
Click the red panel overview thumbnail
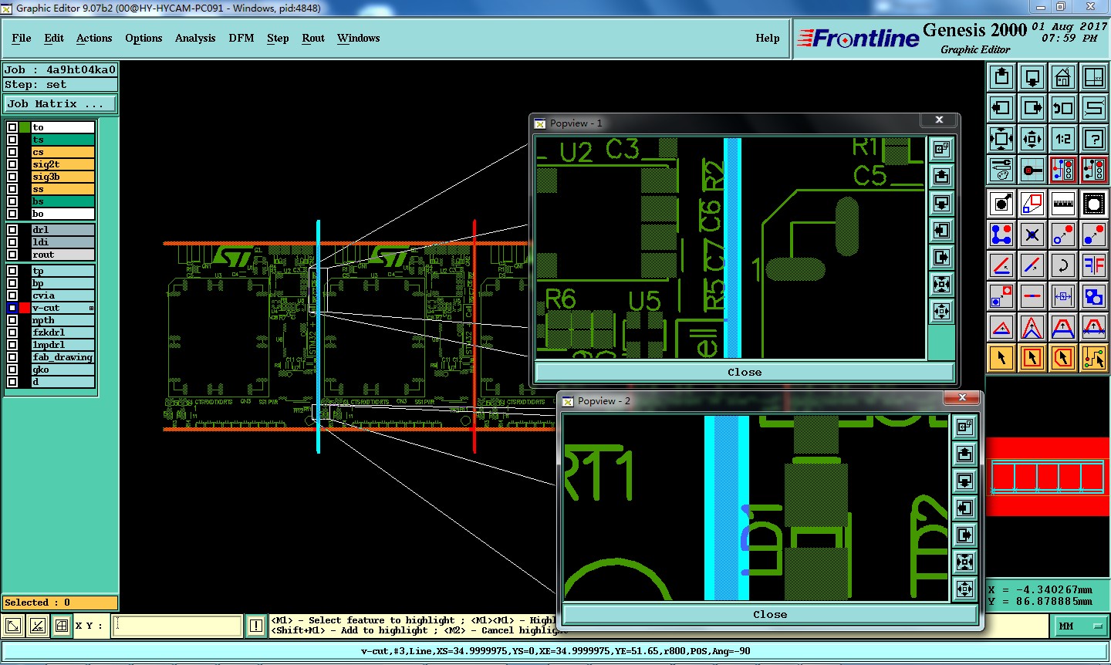point(1048,477)
